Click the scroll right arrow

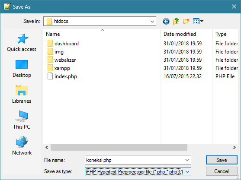tap(234, 148)
